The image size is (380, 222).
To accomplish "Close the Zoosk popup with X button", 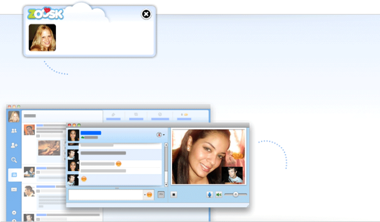I will tap(146, 14).
